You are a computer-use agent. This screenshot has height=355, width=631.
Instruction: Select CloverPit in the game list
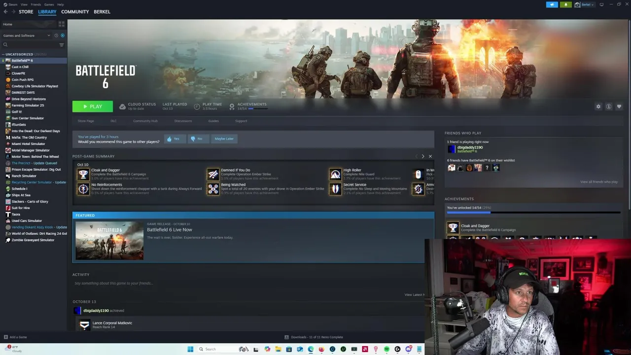(x=18, y=73)
